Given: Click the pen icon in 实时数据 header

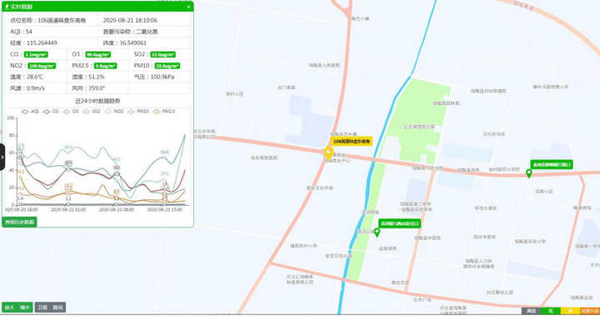Looking at the screenshot, I should point(7,7).
